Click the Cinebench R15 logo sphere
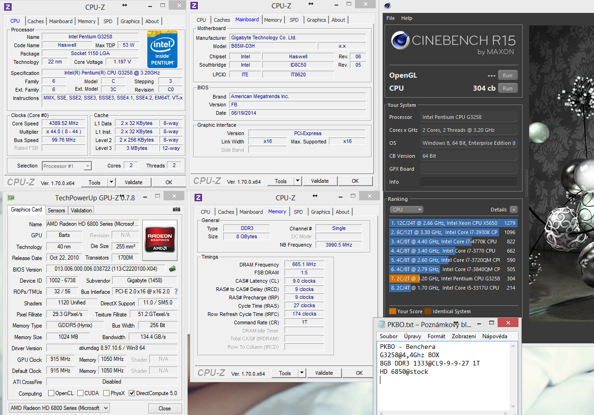The height and width of the screenshot is (415, 594). tap(400, 40)
